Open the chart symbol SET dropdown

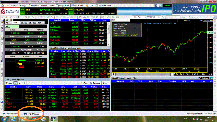coord(128,20)
